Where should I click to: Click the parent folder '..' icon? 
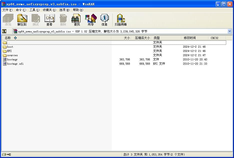click(x=5, y=43)
